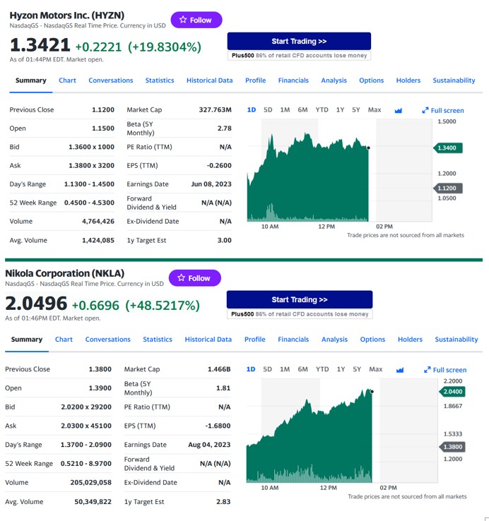Set Nikola chart to 6M range
489x521 pixels.
click(302, 369)
